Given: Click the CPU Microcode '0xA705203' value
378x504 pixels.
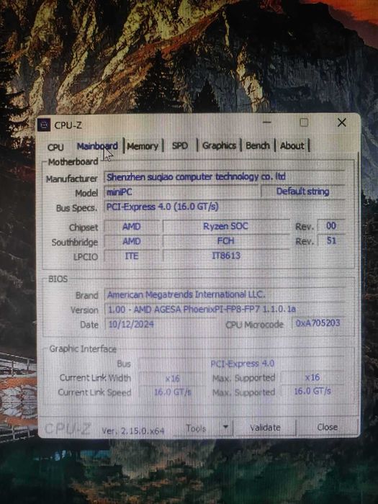Looking at the screenshot, I should tap(318, 323).
